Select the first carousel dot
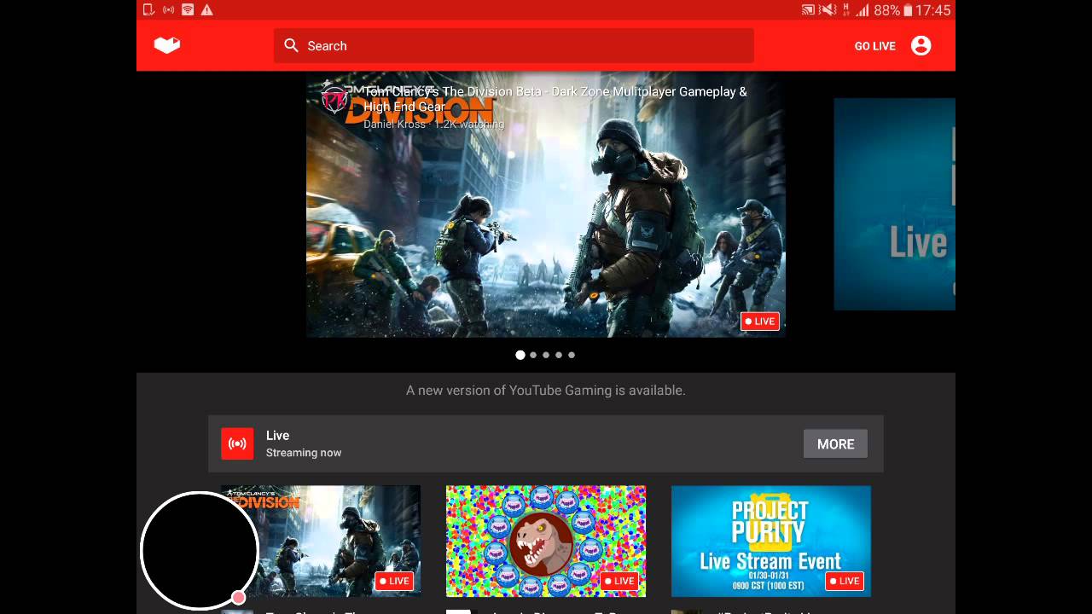The image size is (1092, 614). click(x=520, y=355)
